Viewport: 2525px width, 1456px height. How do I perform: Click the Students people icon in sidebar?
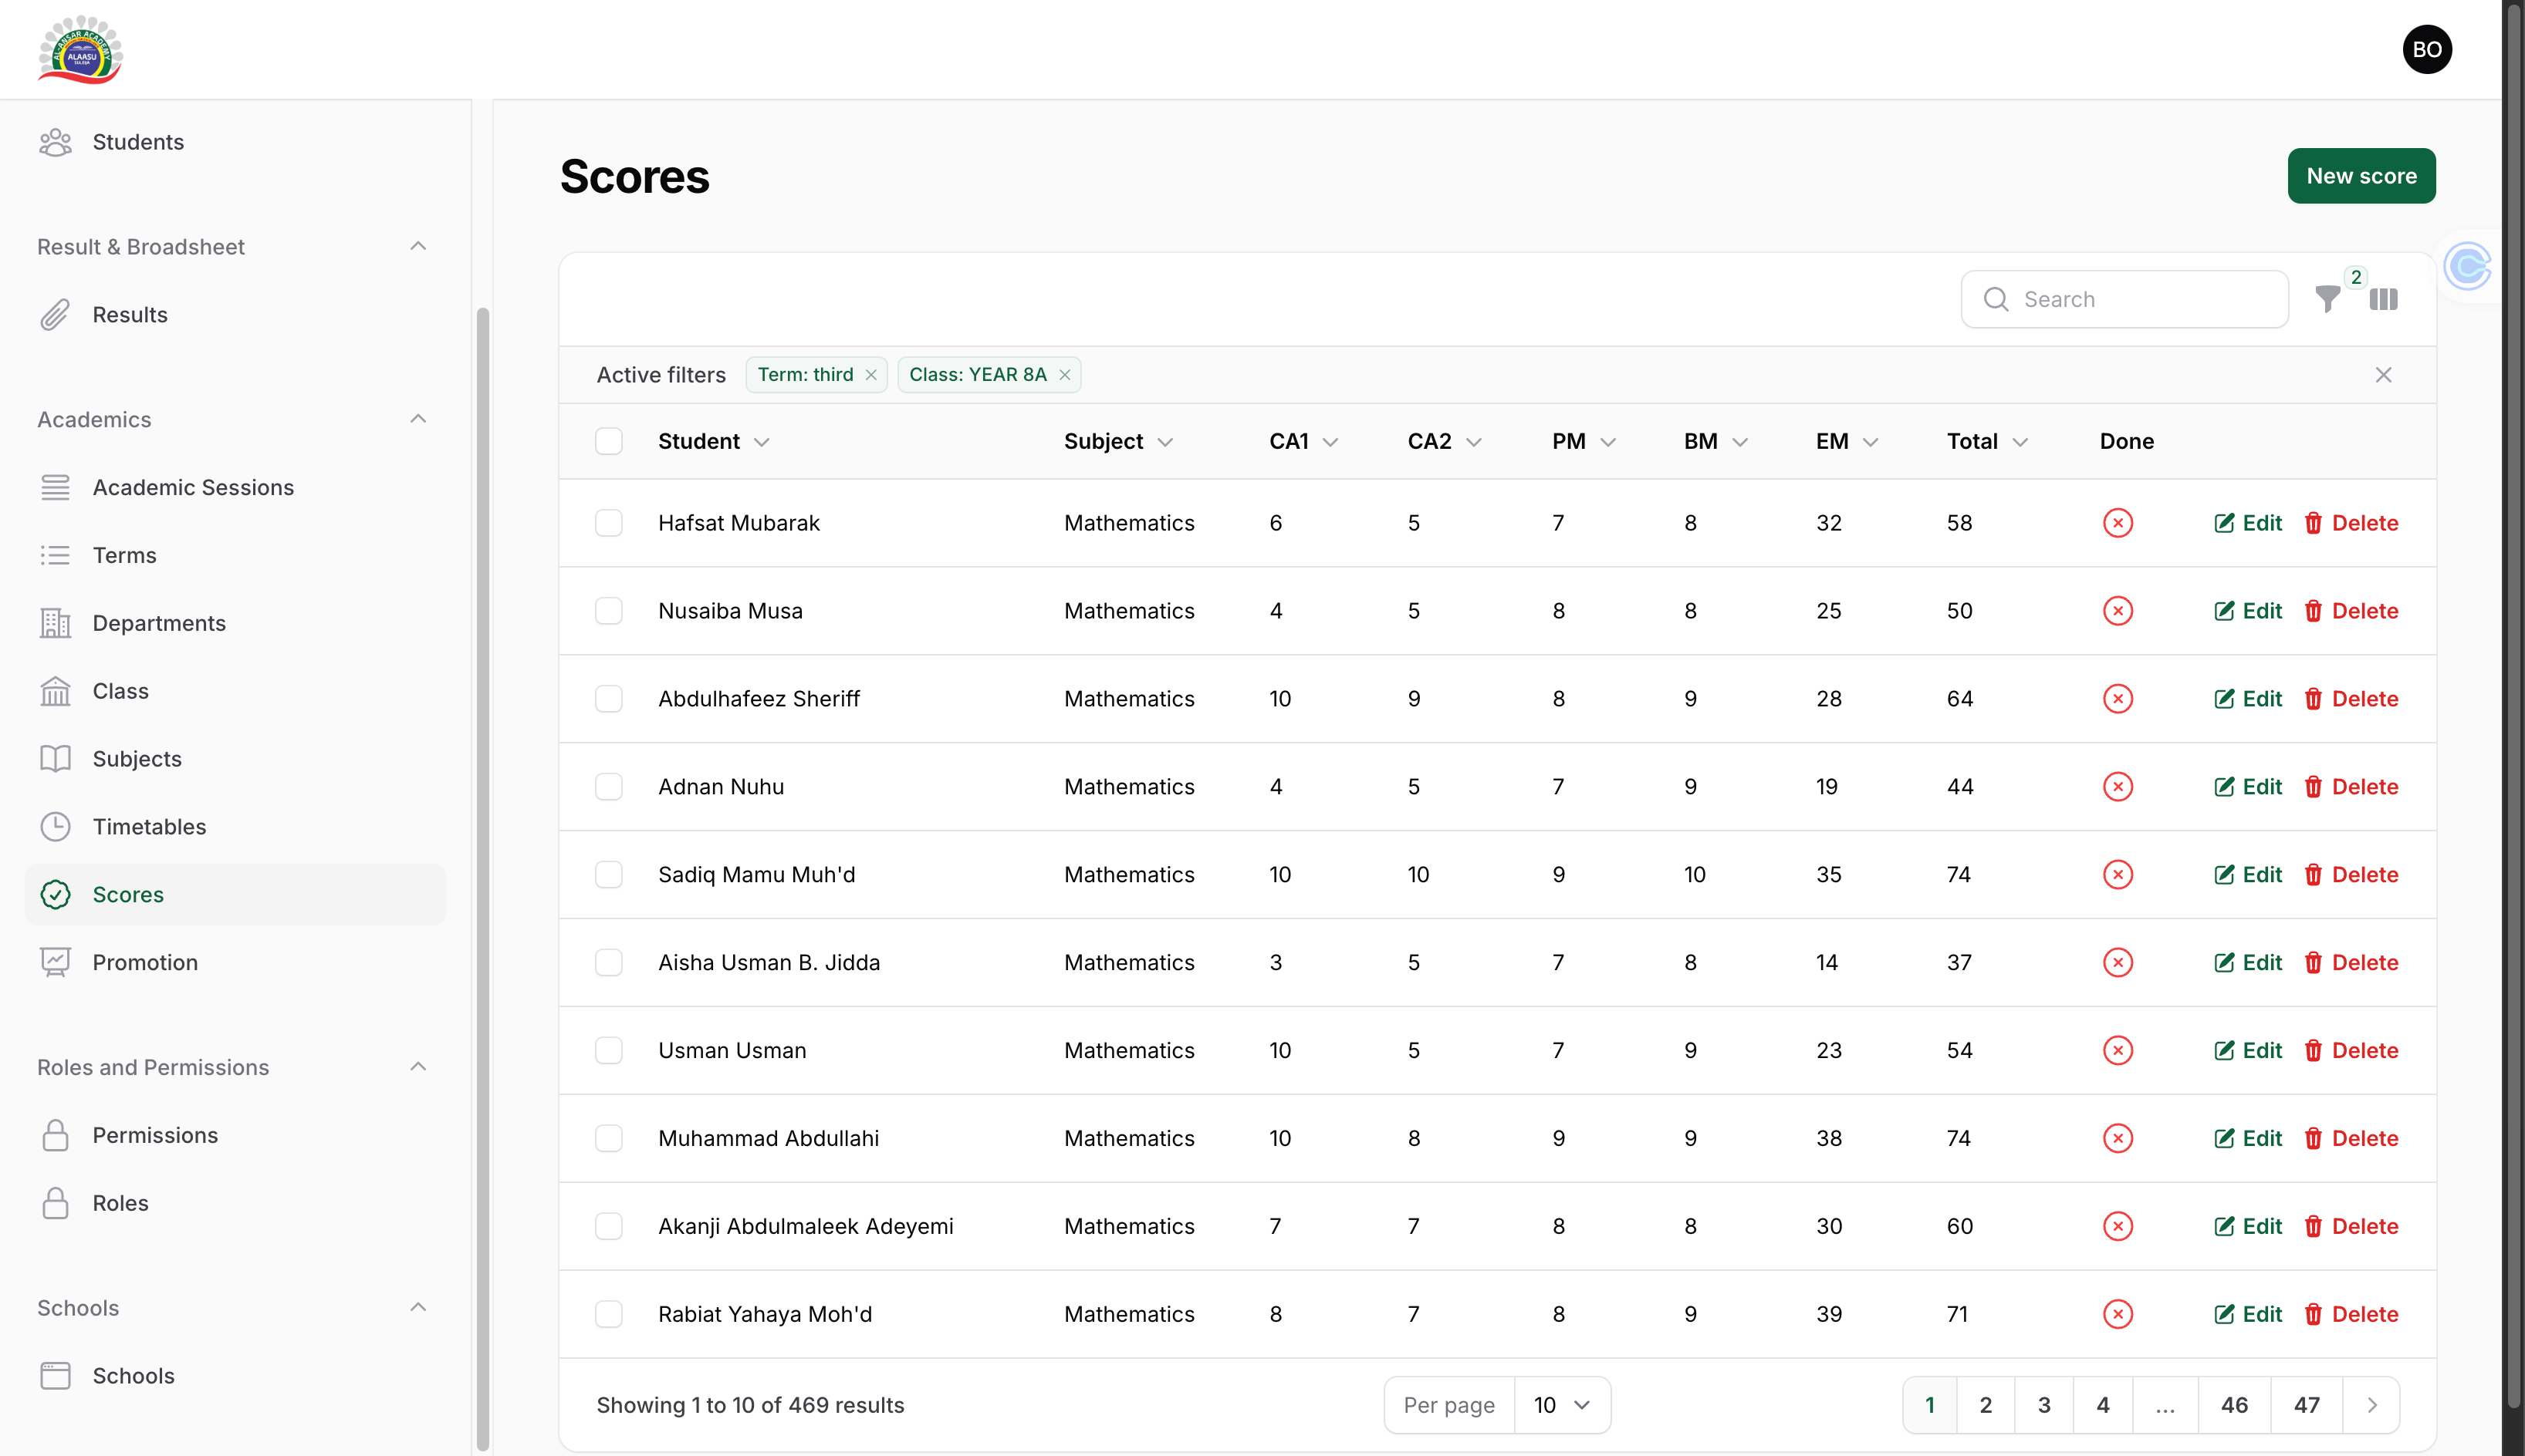55,142
